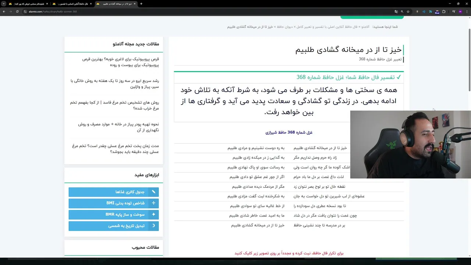Viewport: 471px width, 265px height.
Task: Open the دیوان حافظ breadcrumb link
Action: (284, 27)
